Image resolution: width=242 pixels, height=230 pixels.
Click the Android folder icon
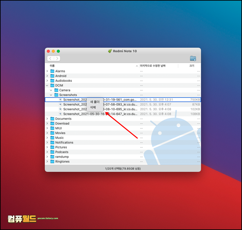coord(52,76)
